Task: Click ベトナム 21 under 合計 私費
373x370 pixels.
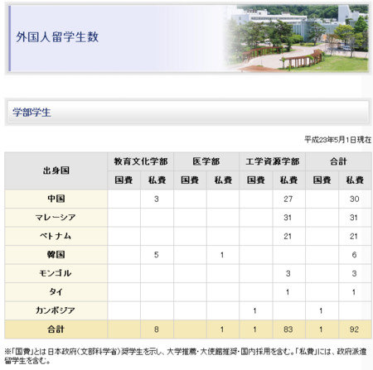Action: pos(354,237)
